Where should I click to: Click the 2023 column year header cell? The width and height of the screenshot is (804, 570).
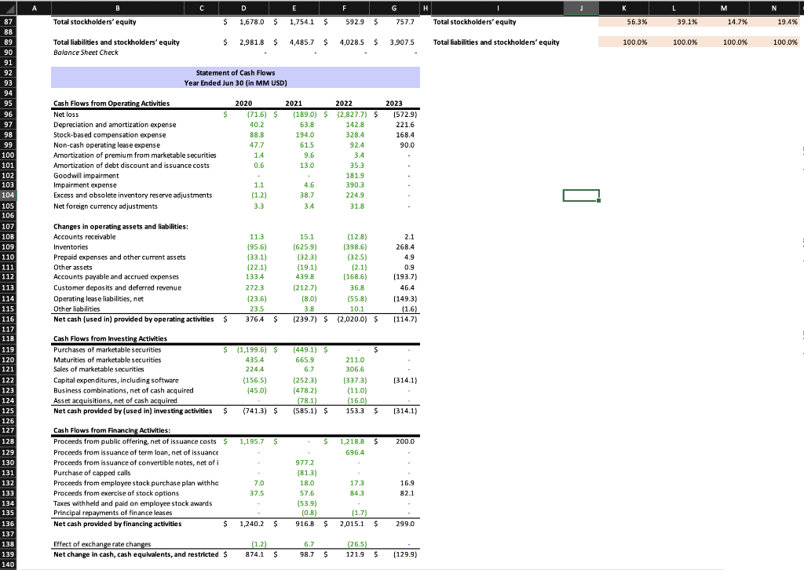point(394,103)
